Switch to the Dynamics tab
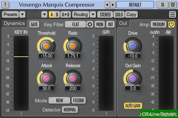The width and height of the screenshot is (178, 118). [x=14, y=23]
